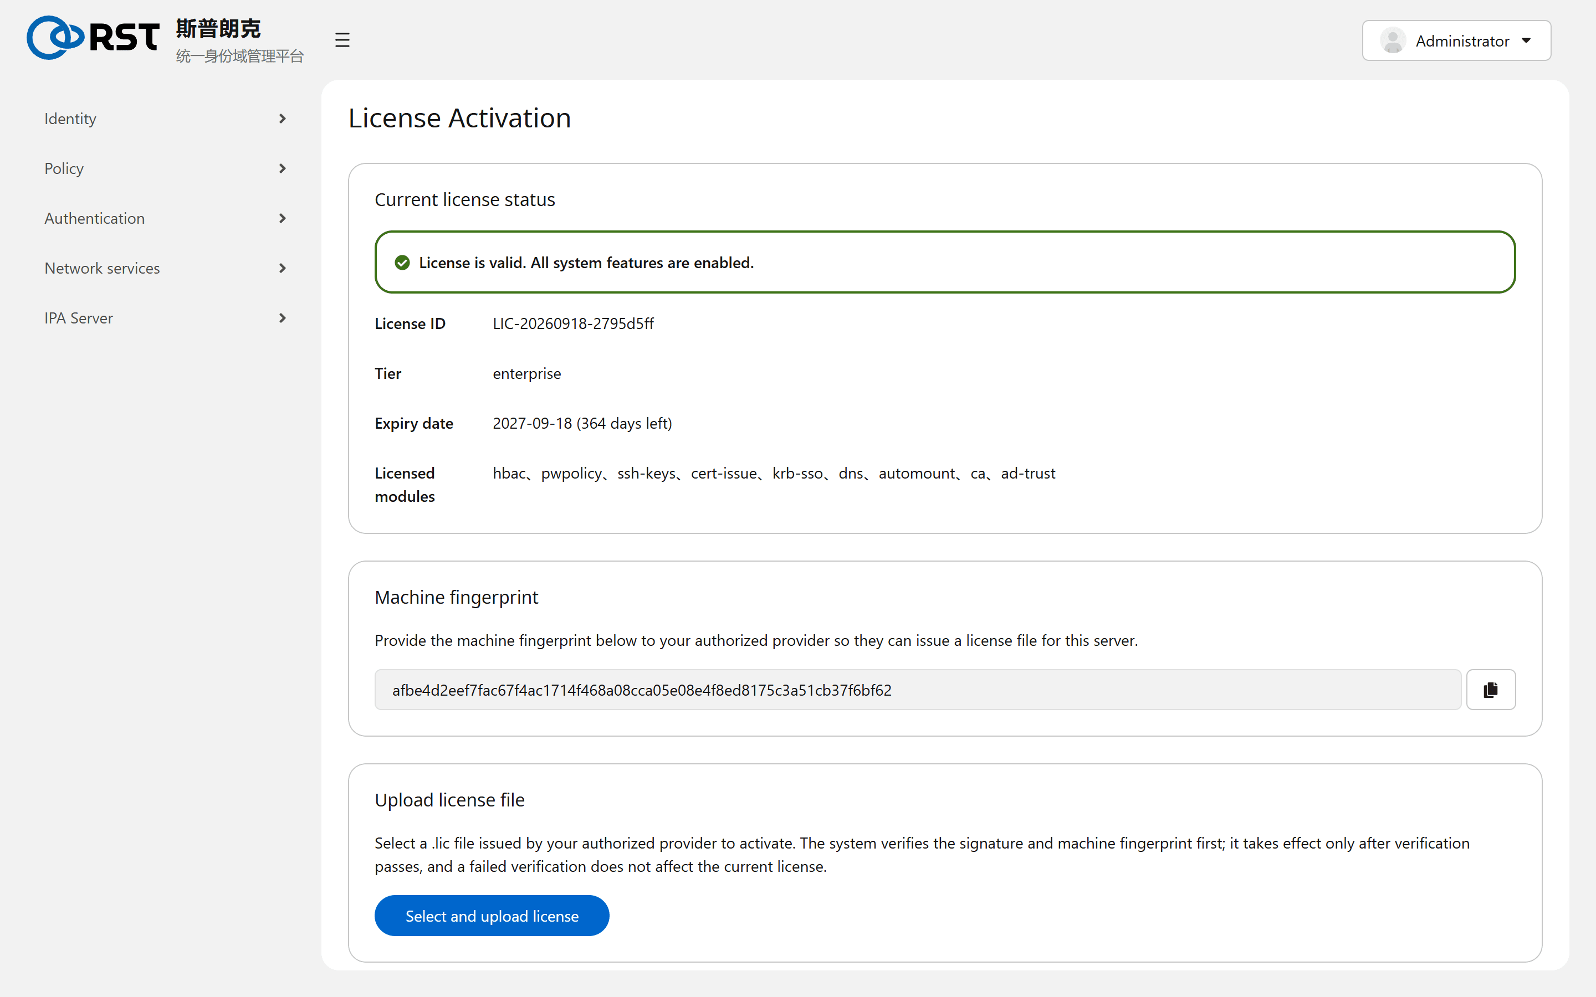Open the Administrator dropdown arrow
1596x997 pixels.
1526,41
